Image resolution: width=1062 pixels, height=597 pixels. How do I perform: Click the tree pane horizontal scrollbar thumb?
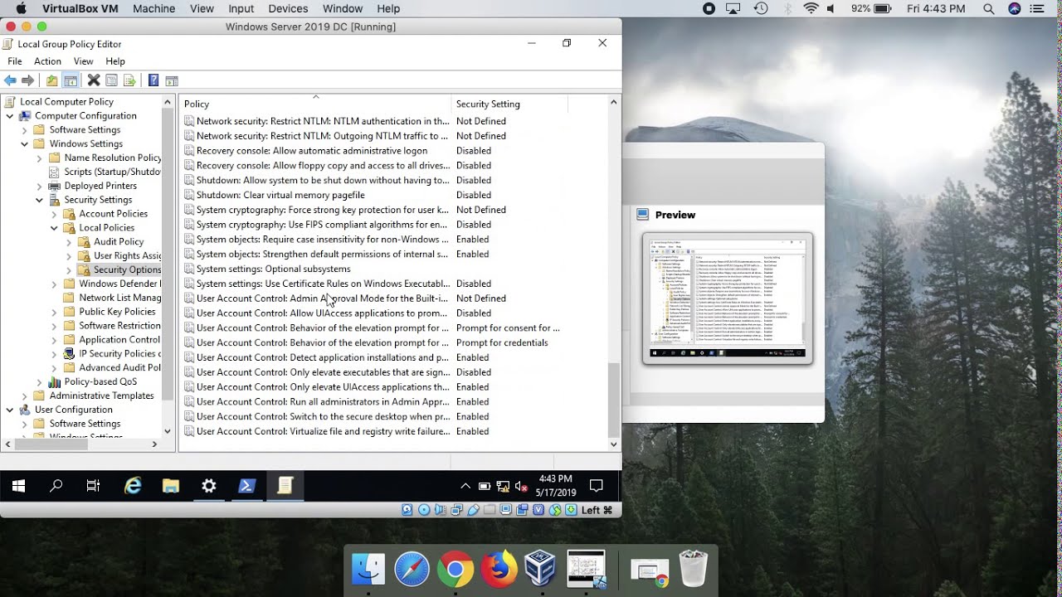pyautogui.click(x=51, y=444)
